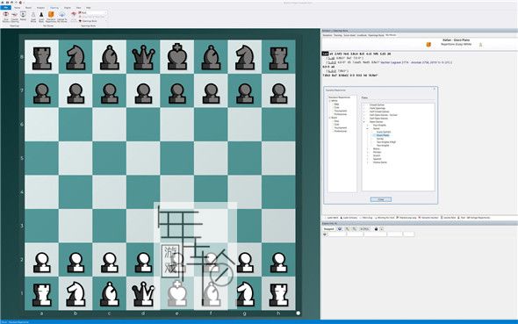The height and width of the screenshot is (324, 518).
Task: Click the Stopped engine button
Action: 328,229
